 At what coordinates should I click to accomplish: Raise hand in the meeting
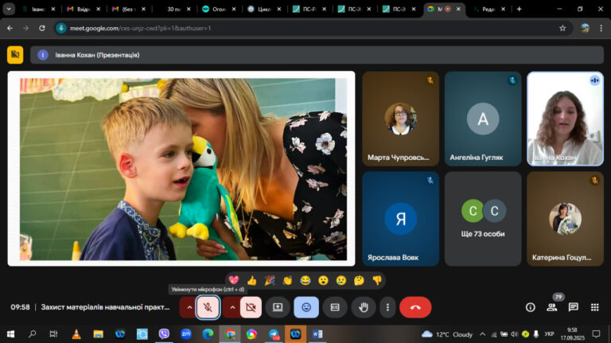click(364, 307)
